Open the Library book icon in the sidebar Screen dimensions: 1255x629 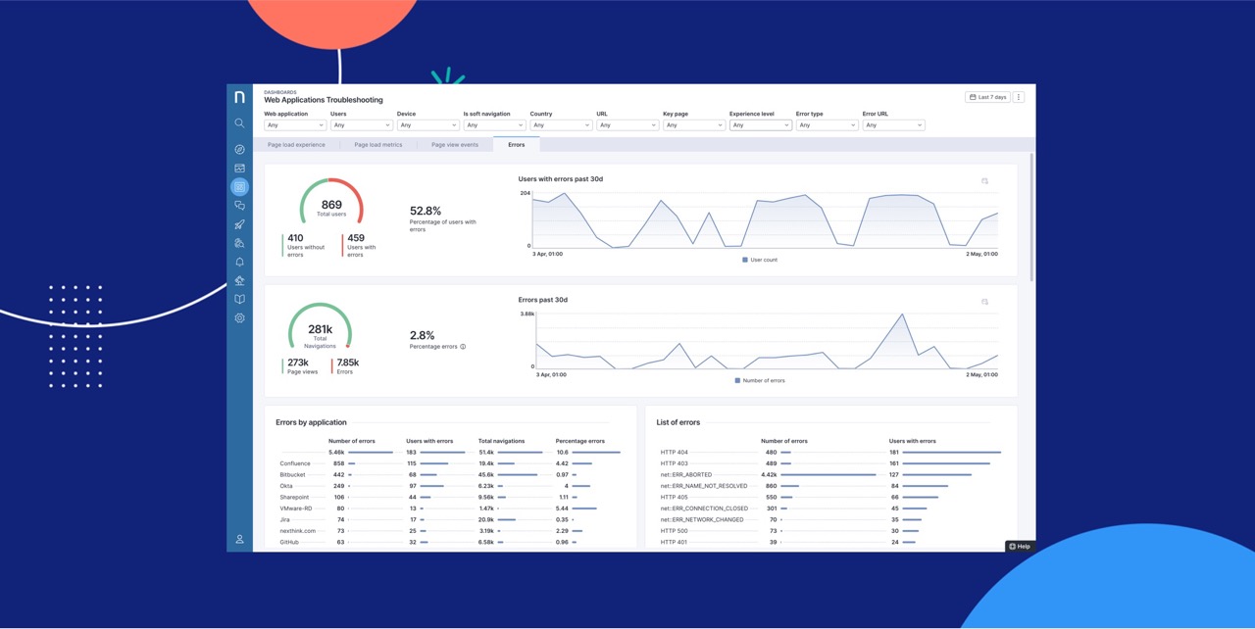pos(239,299)
